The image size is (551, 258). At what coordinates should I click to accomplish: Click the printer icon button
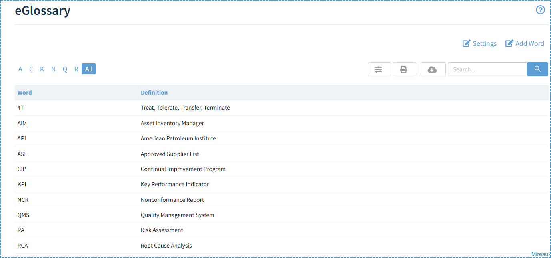click(x=404, y=69)
